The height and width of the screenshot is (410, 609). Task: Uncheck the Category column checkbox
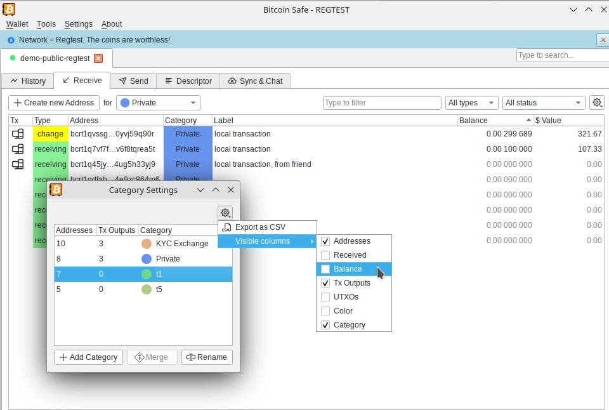click(325, 326)
